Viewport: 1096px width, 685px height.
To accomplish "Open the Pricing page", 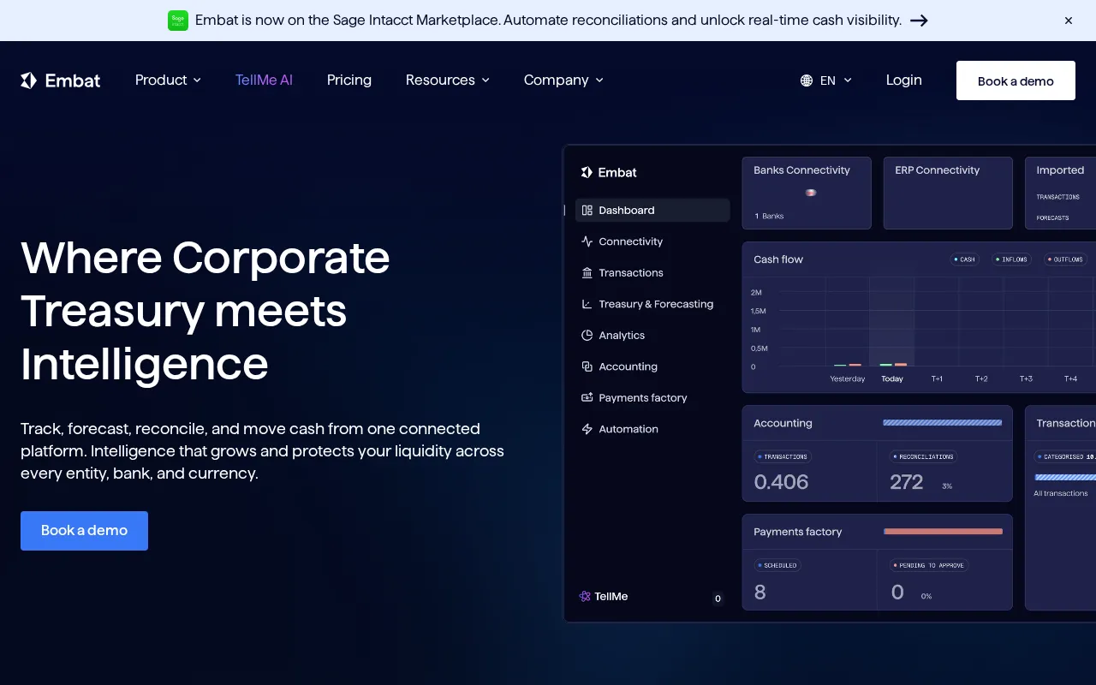I will coord(349,80).
